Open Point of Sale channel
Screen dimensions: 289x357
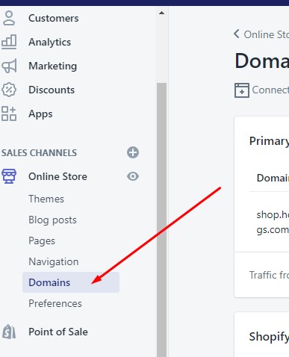tap(58, 332)
